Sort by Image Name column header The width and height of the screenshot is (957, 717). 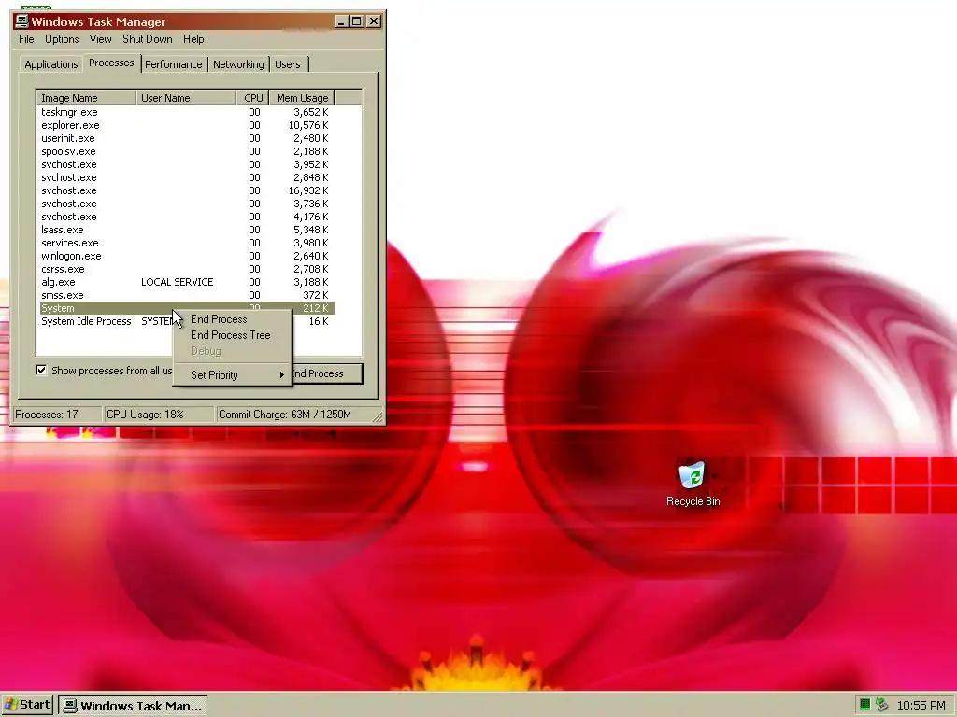tap(86, 97)
